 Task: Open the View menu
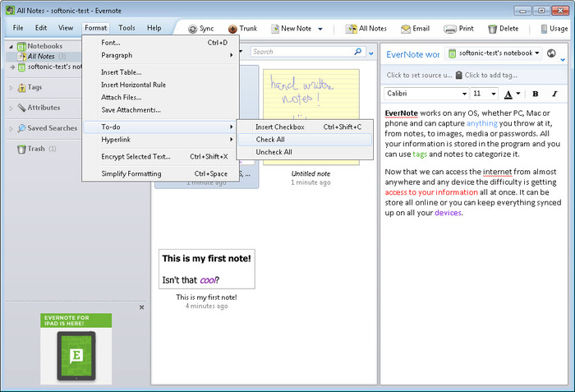click(x=66, y=28)
